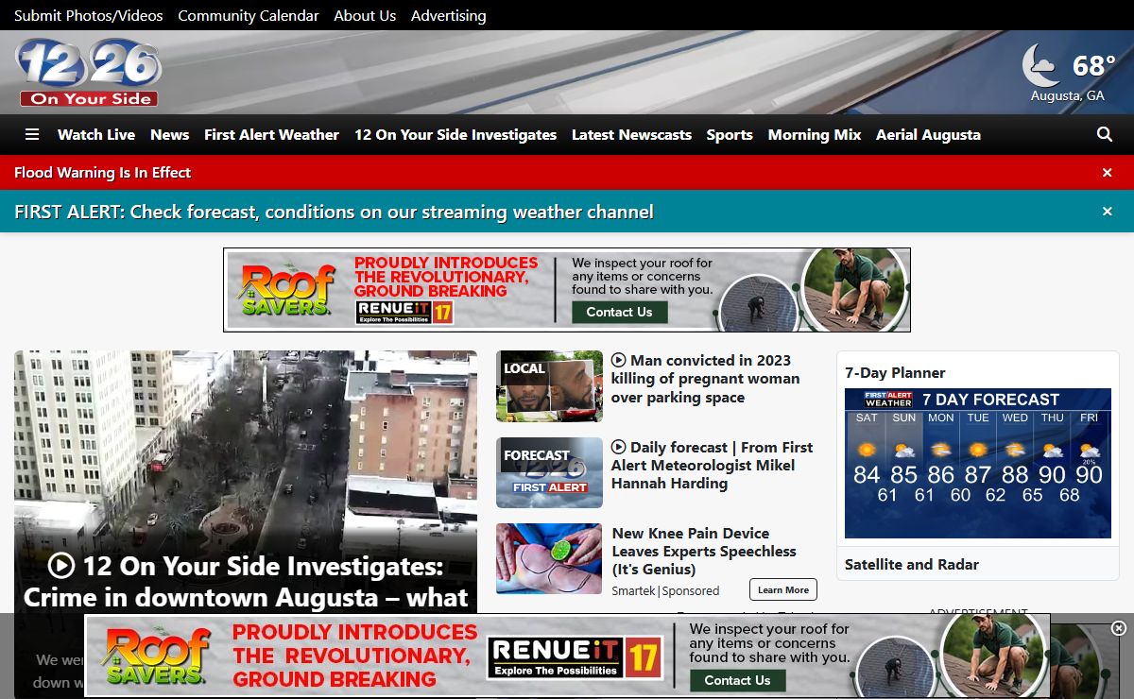
Task: Select Watch Live in nav bar
Action: pos(96,134)
